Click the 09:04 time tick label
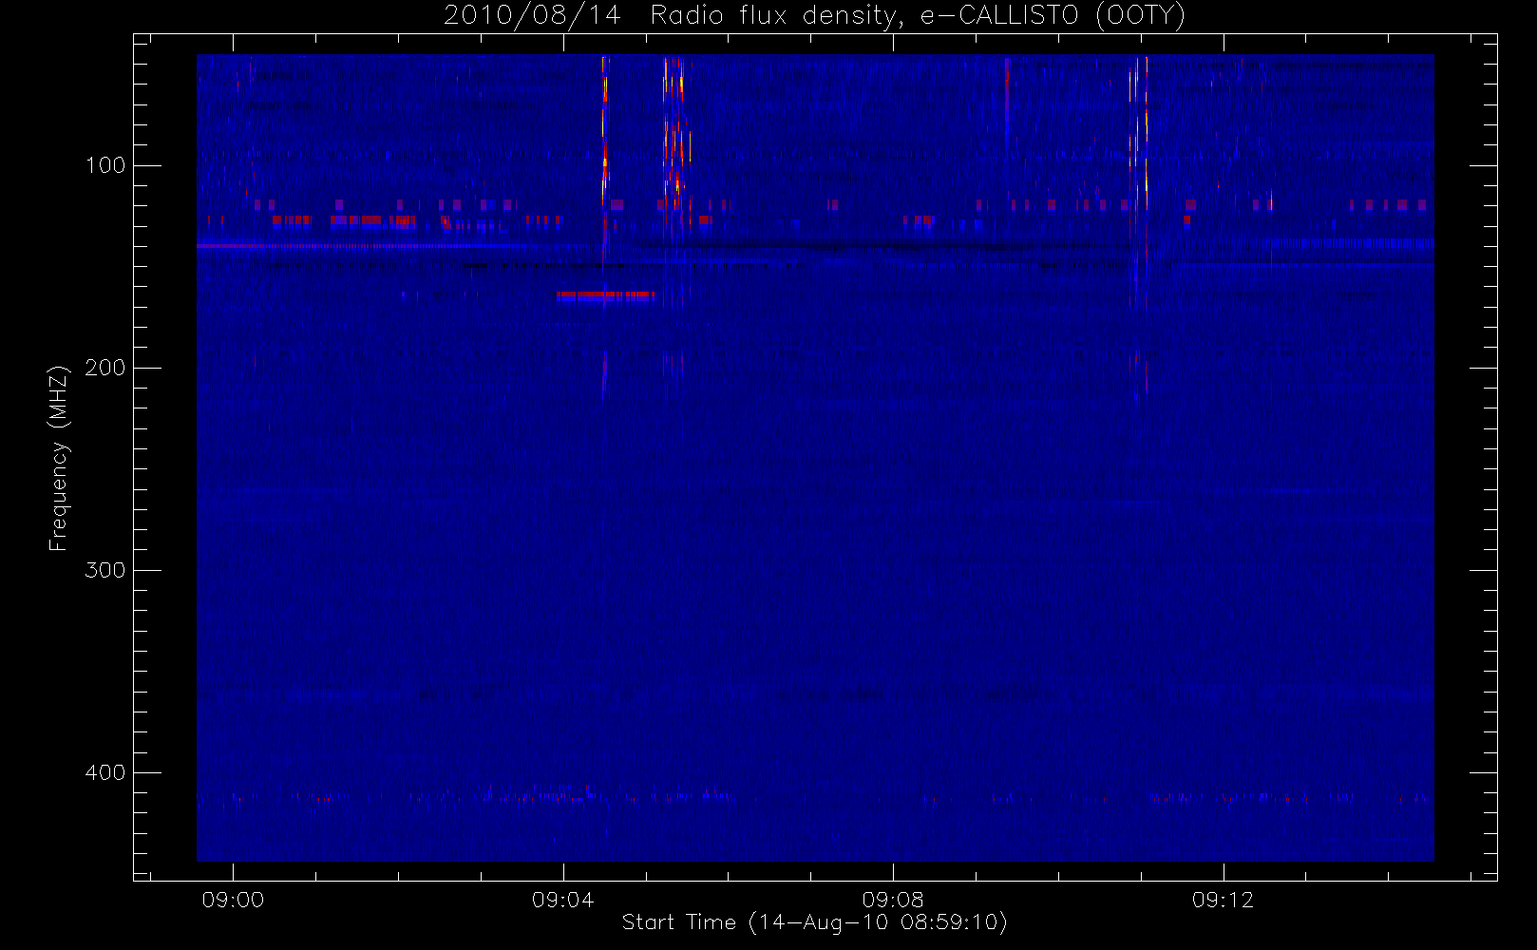1537x950 pixels. [x=563, y=900]
